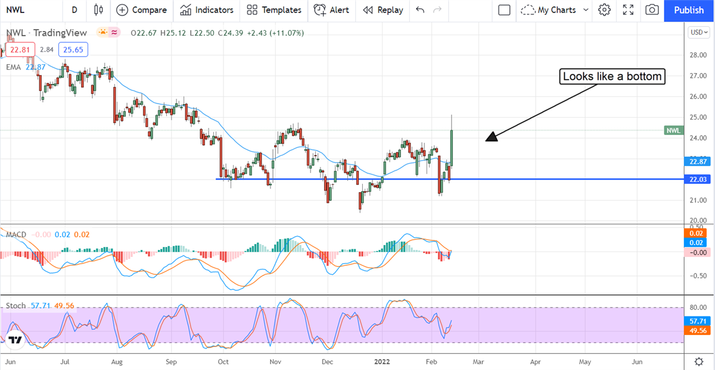Click the 57.71 Stoch value label on axis

698,320
